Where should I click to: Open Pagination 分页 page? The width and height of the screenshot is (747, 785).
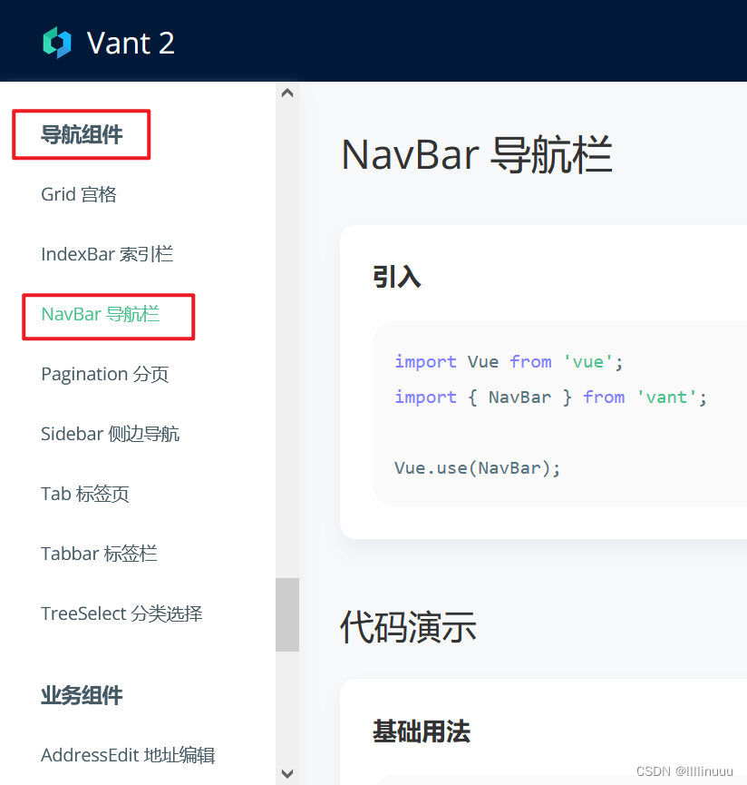105,374
